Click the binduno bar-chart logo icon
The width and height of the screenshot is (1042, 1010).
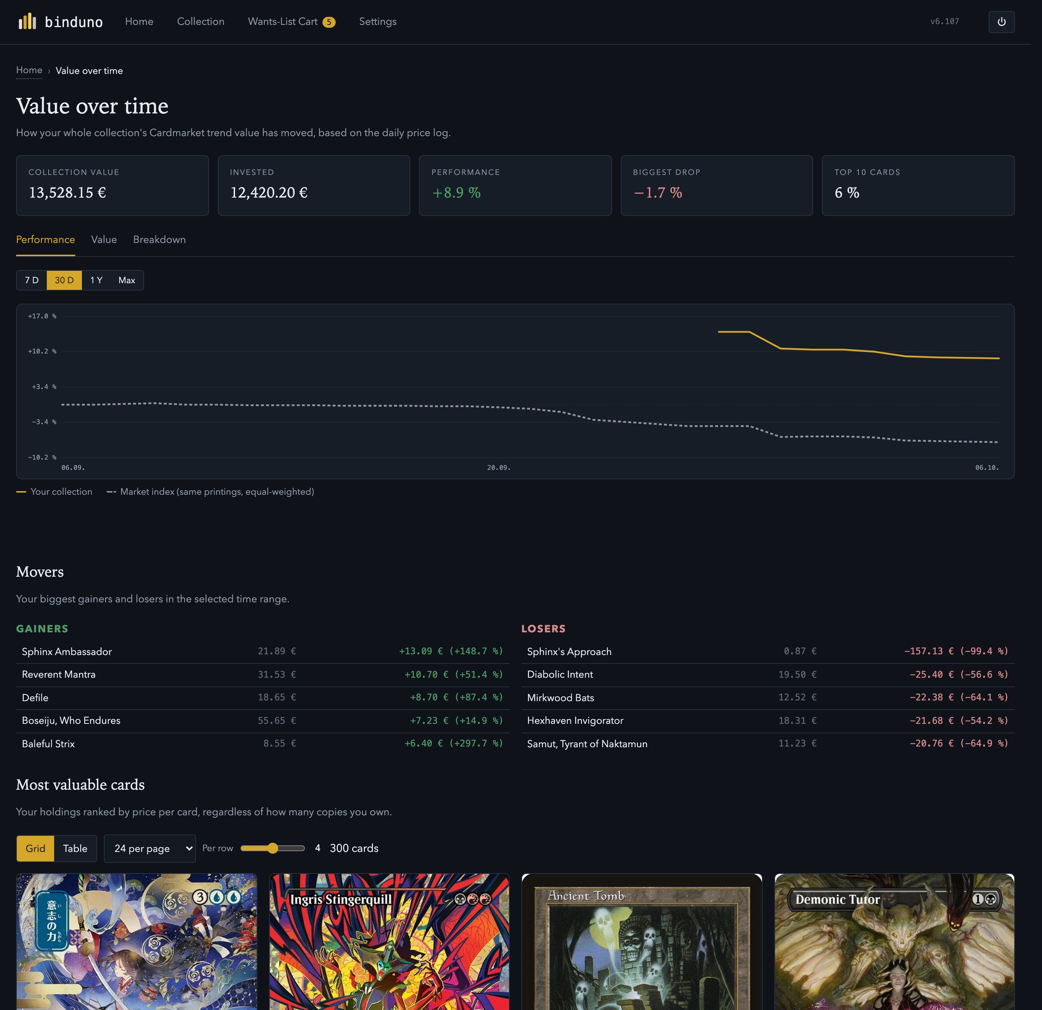pos(27,21)
